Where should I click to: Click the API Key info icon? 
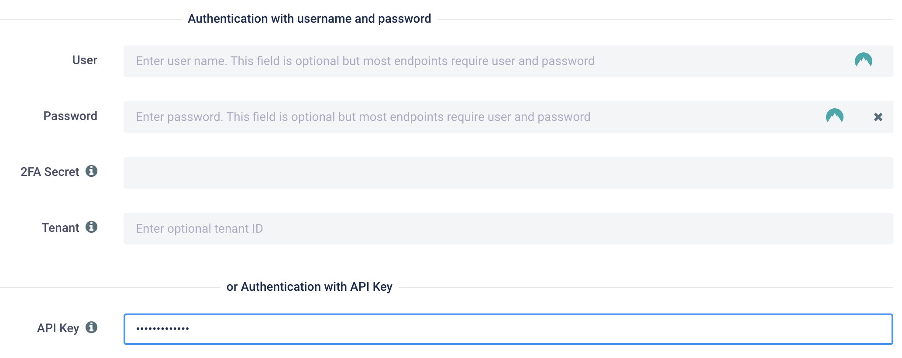click(x=91, y=327)
